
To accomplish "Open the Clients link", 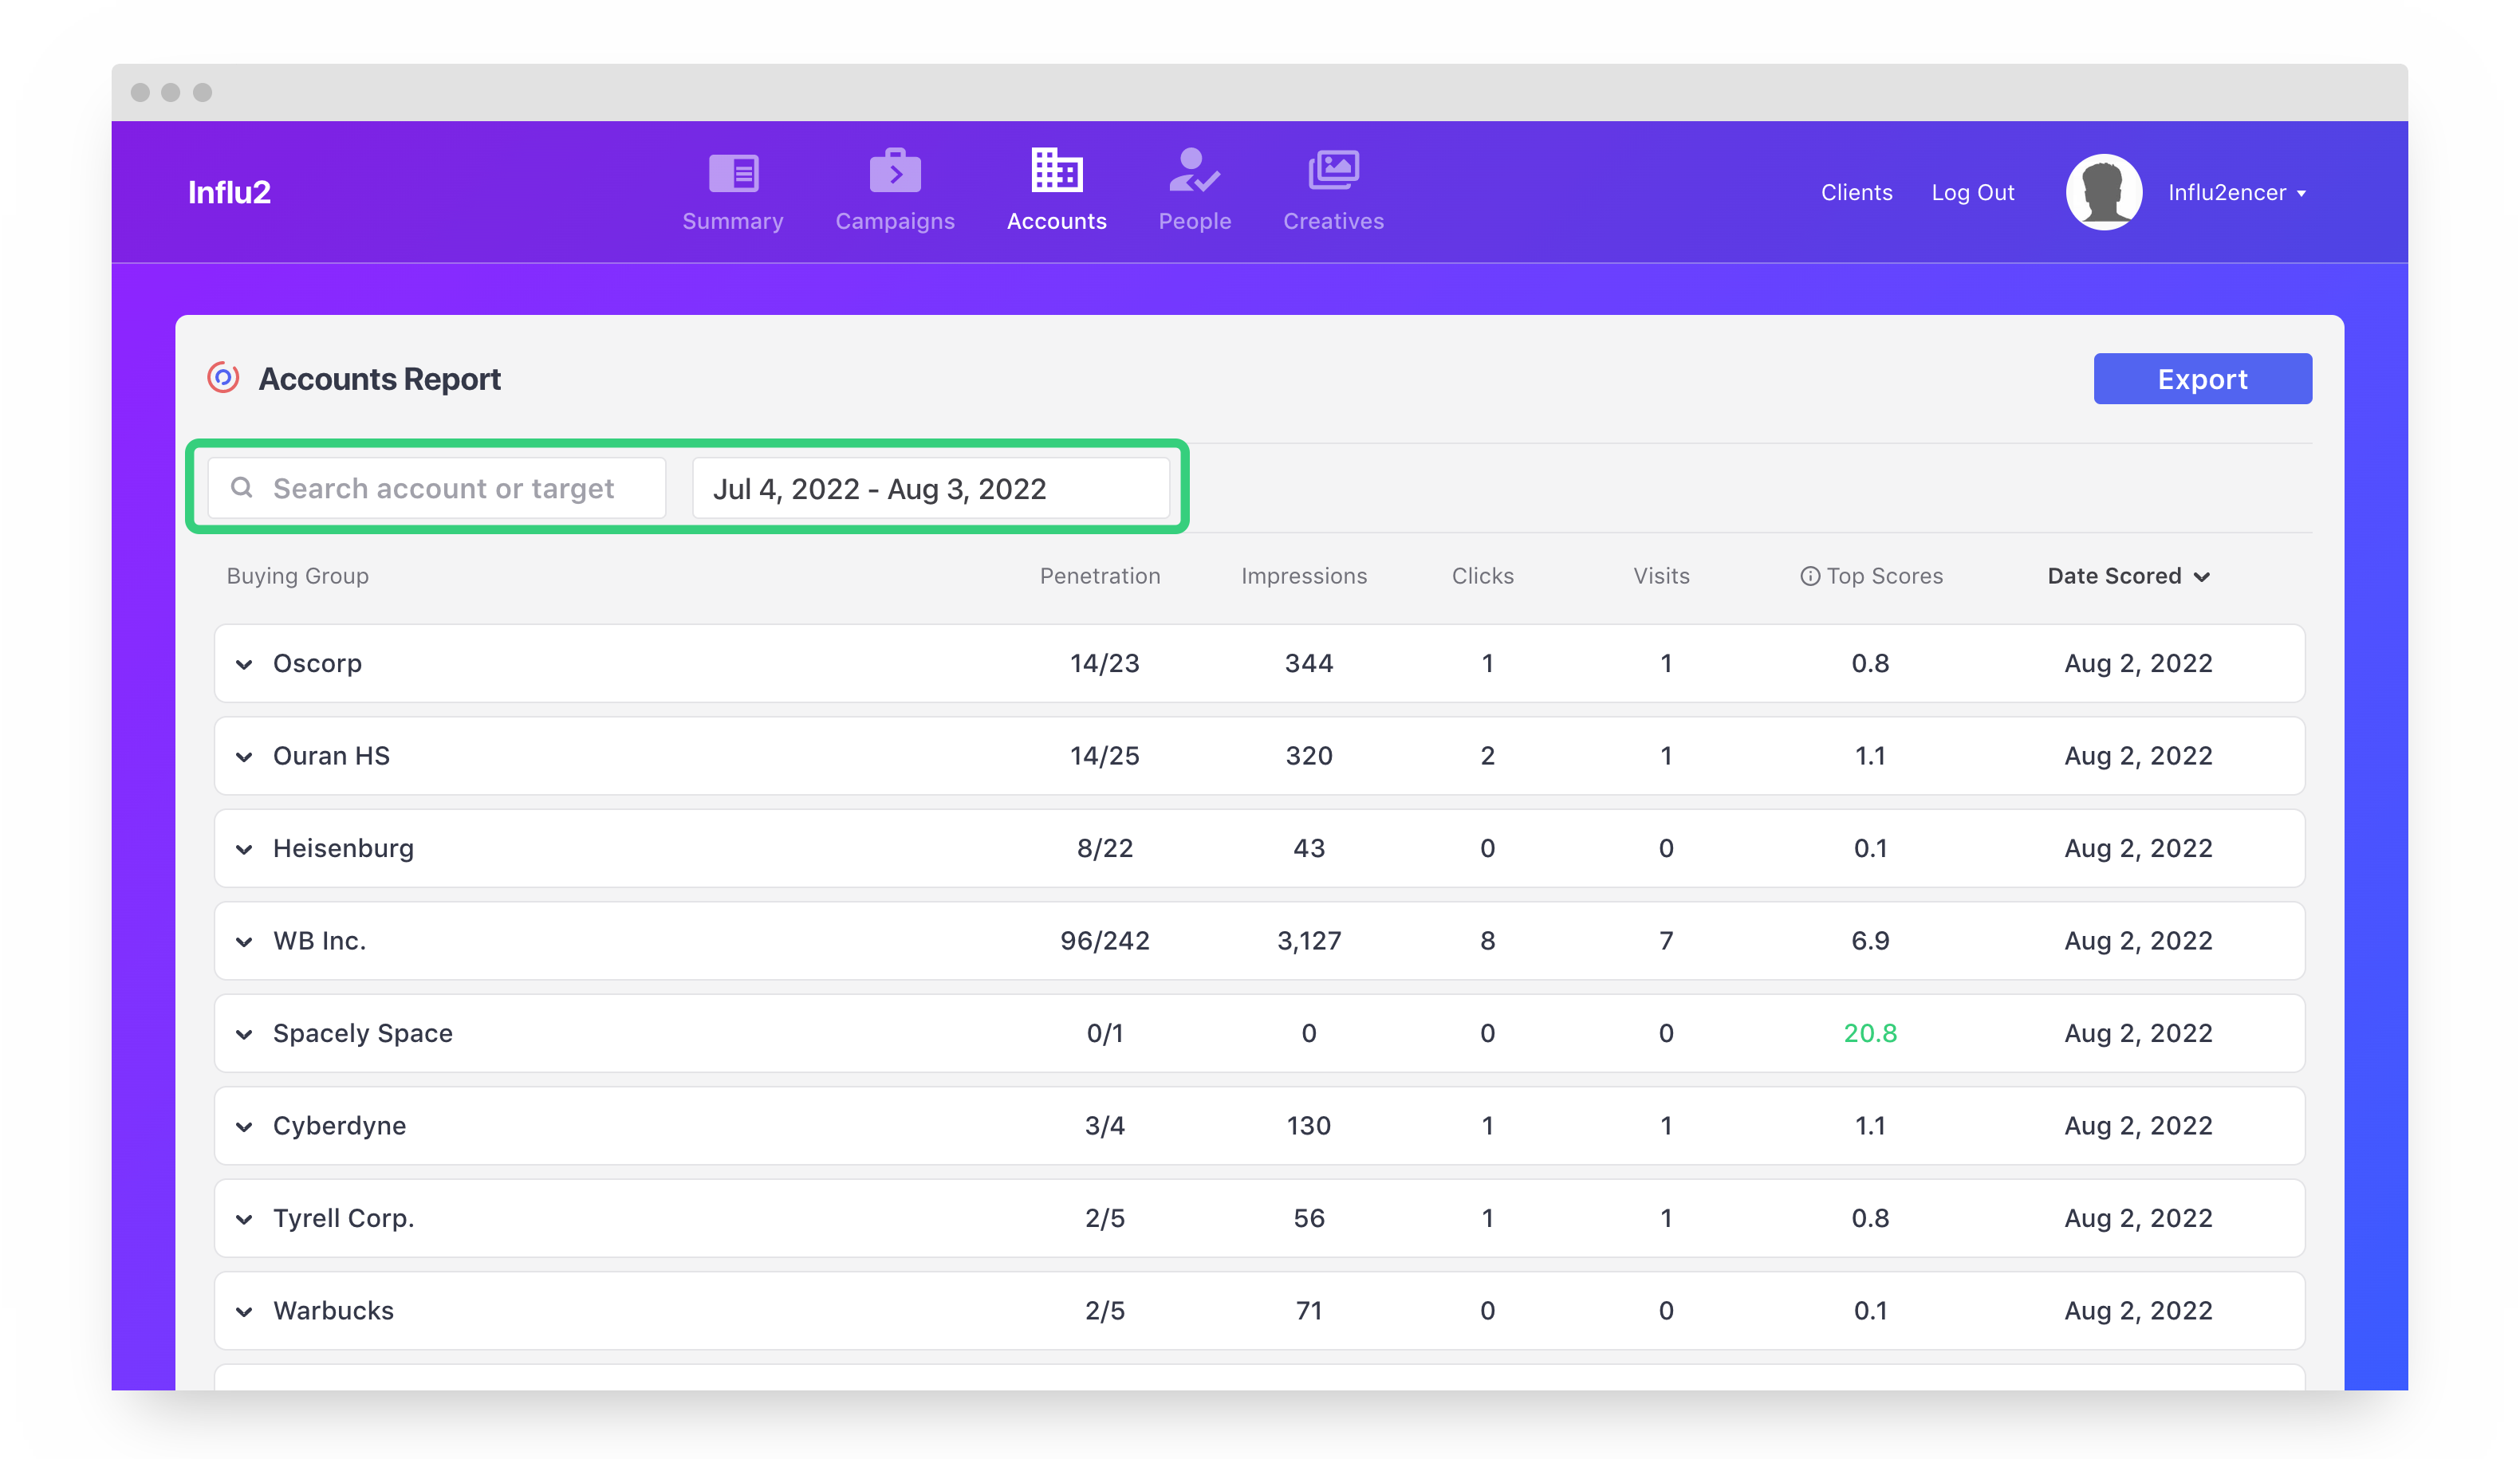I will 1855,192.
